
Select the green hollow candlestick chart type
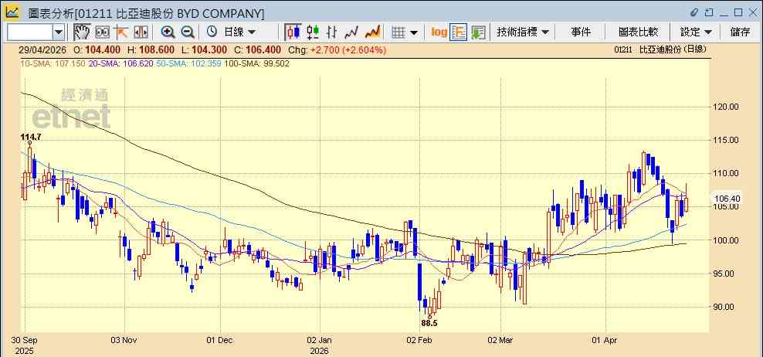coord(313,32)
